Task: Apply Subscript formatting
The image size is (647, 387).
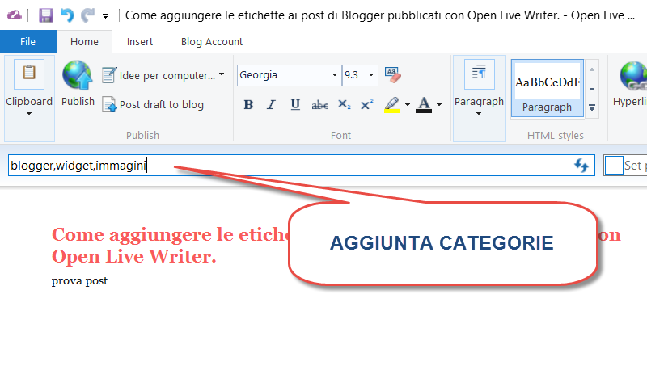Action: click(344, 105)
